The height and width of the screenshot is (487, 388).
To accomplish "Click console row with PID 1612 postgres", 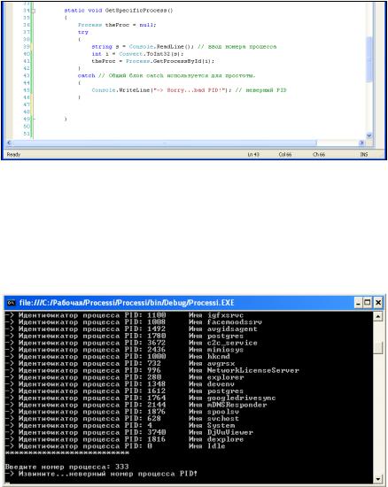I will [125, 391].
